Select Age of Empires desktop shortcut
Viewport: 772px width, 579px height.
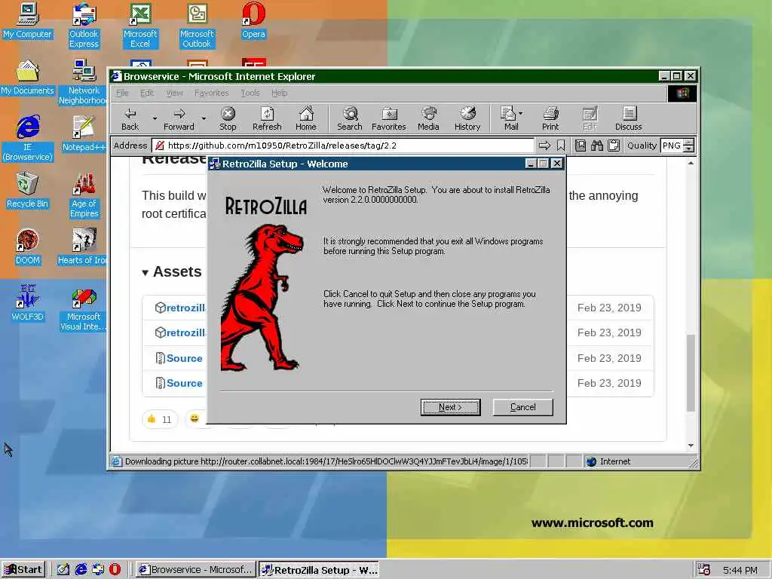click(84, 195)
